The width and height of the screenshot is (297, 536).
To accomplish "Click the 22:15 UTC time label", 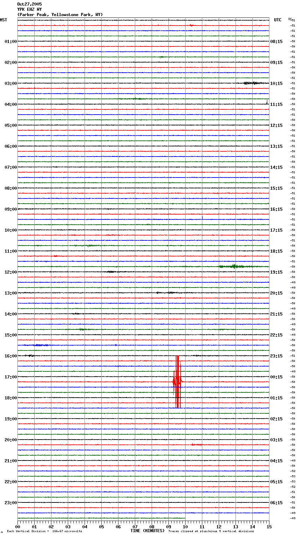I will point(276,335).
